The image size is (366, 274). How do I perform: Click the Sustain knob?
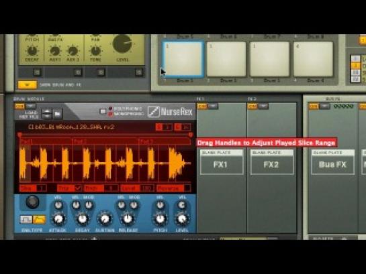105,219
